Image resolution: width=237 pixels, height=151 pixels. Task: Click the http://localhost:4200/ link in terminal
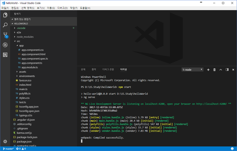(212, 104)
